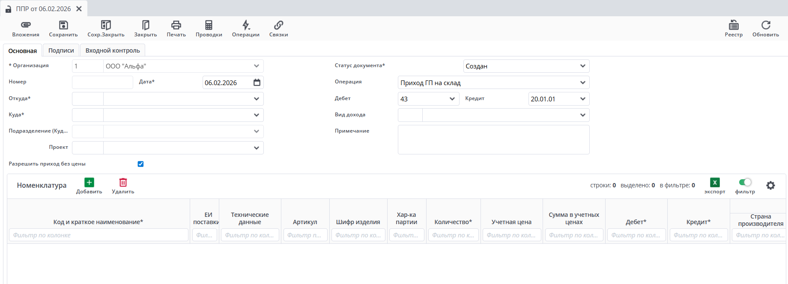The height and width of the screenshot is (284, 788).
Task: Open table settings gear icon
Action: 770,186
